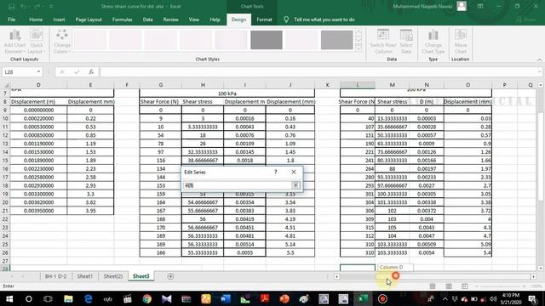
Task: Collapse the ribbon with the arrow
Action: [x=539, y=59]
